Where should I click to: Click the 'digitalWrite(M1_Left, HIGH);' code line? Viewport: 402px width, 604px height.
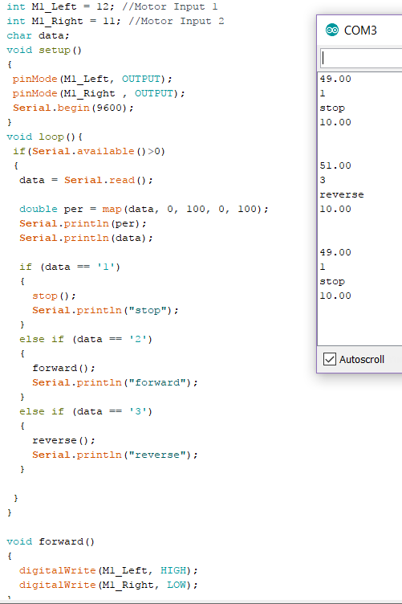coord(108,570)
